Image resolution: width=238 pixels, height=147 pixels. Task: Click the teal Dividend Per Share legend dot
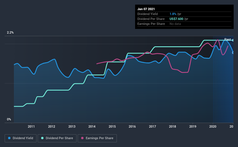tap(42, 138)
